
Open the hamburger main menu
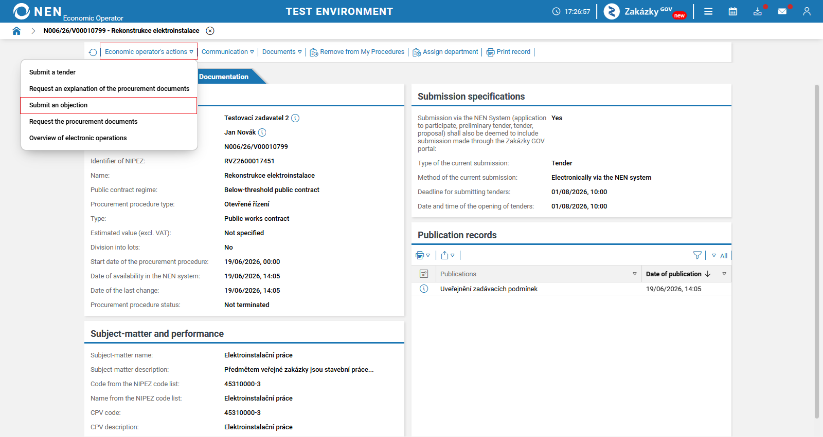(x=708, y=11)
